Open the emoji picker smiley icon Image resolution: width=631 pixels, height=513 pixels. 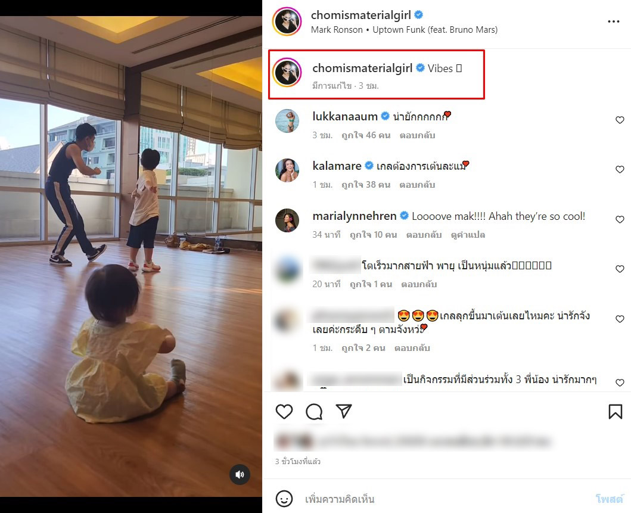285,499
